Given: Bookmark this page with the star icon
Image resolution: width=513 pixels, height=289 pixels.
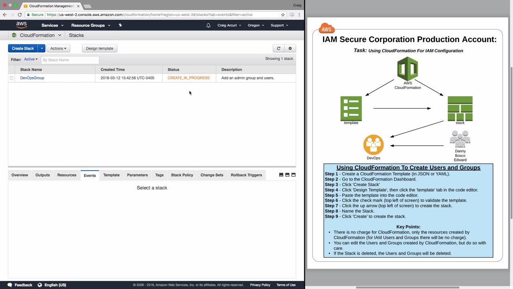Looking at the screenshot, I should pyautogui.click(x=283, y=15).
